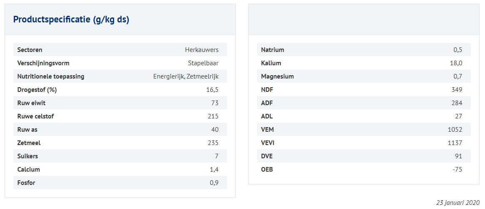Select the OEB row label

pyautogui.click(x=267, y=170)
